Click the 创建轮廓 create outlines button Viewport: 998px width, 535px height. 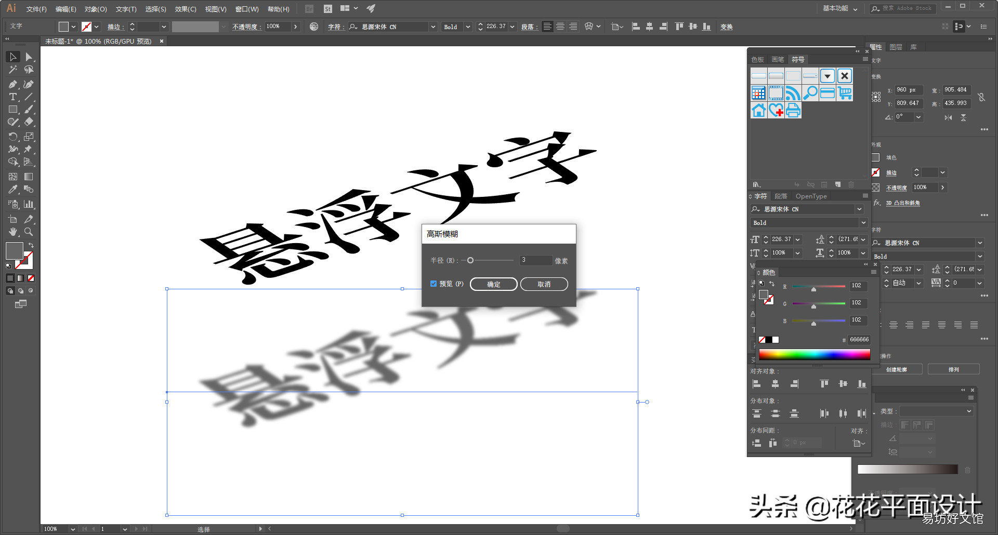[x=897, y=369]
